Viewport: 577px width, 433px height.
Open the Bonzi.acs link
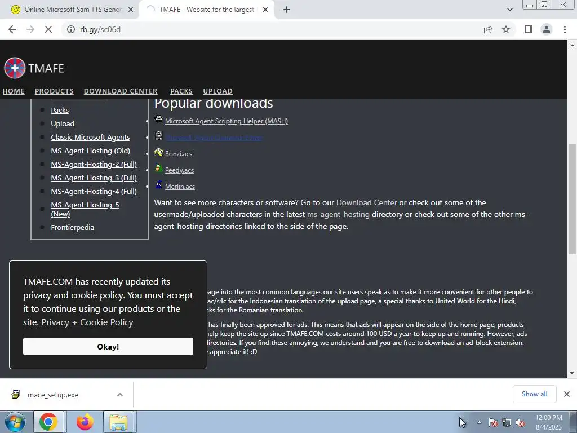coord(179,154)
